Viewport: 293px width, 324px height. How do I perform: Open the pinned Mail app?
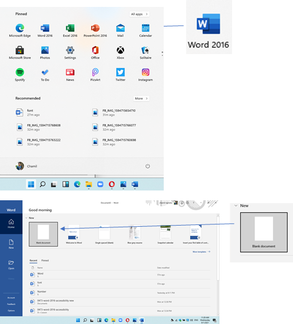(120, 30)
